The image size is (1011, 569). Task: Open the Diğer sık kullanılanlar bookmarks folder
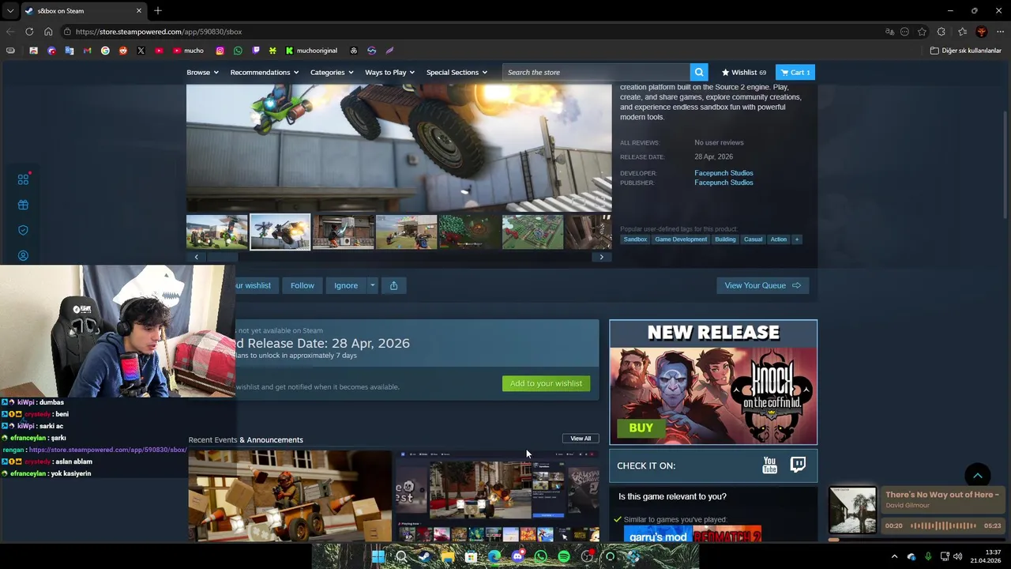966,51
